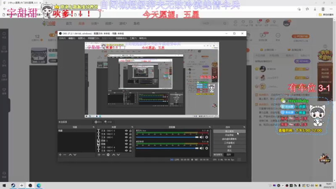
Task: Click the 滤镜 filters button
Action: (108, 122)
